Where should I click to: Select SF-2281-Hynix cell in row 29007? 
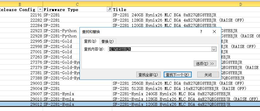77,94
